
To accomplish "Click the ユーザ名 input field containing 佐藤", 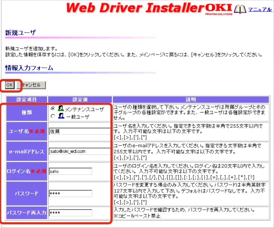I will [80, 131].
